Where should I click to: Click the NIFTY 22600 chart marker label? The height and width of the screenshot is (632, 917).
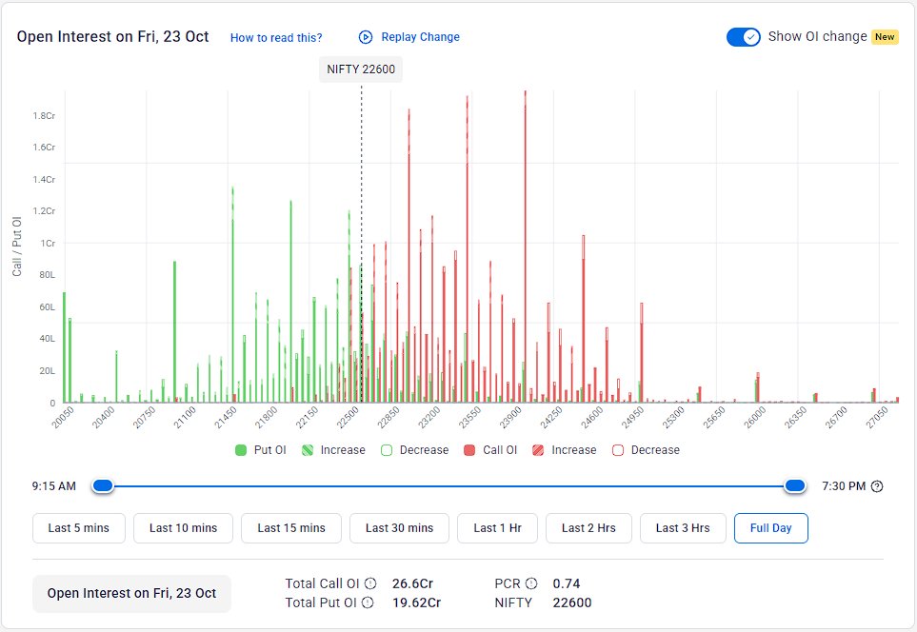click(x=361, y=69)
